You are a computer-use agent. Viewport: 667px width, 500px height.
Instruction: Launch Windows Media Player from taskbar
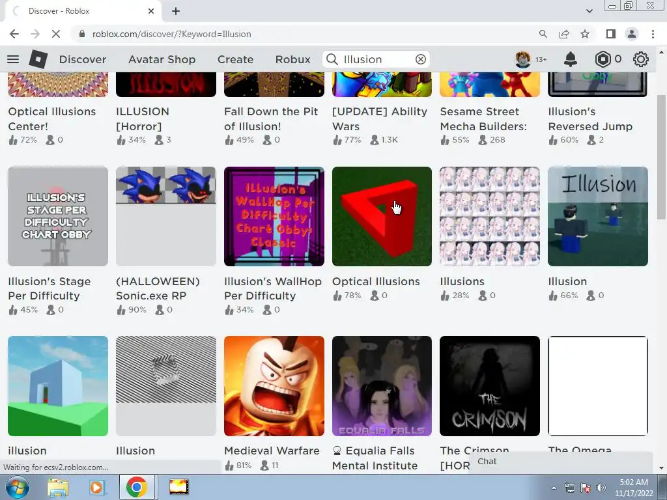tap(97, 487)
